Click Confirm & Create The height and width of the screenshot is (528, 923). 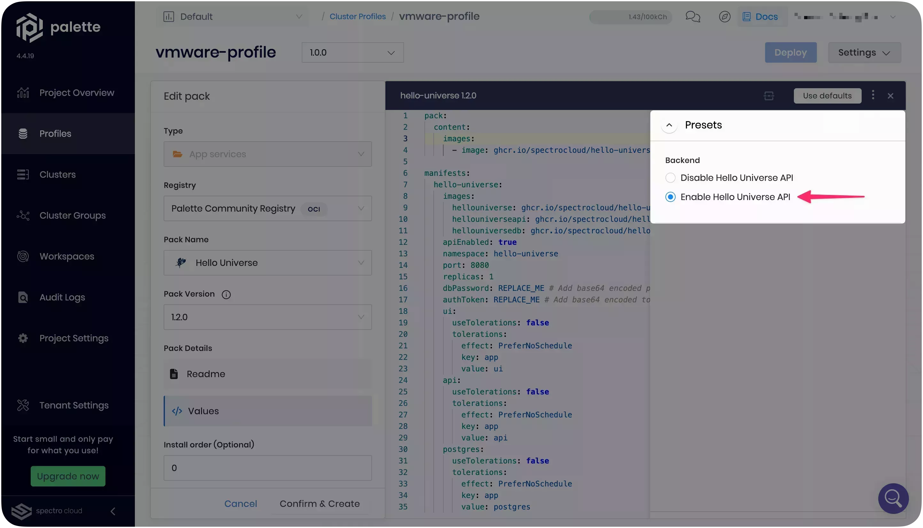click(x=319, y=503)
